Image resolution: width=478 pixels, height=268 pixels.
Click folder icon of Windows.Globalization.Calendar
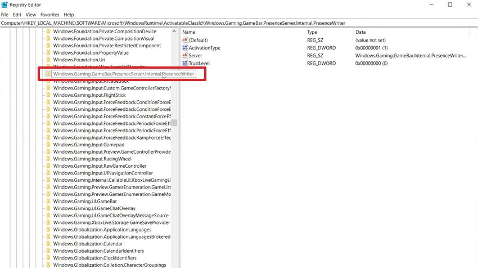pos(48,244)
